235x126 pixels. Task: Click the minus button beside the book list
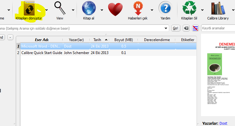[10, 37]
